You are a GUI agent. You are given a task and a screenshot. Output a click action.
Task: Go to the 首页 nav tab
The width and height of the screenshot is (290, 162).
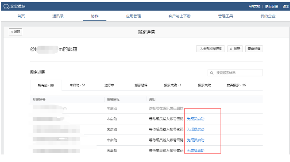click(21, 16)
